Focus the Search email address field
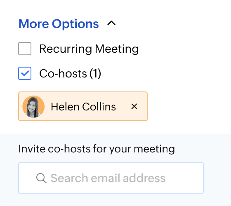Viewport: 231px width, 206px height. point(111,178)
